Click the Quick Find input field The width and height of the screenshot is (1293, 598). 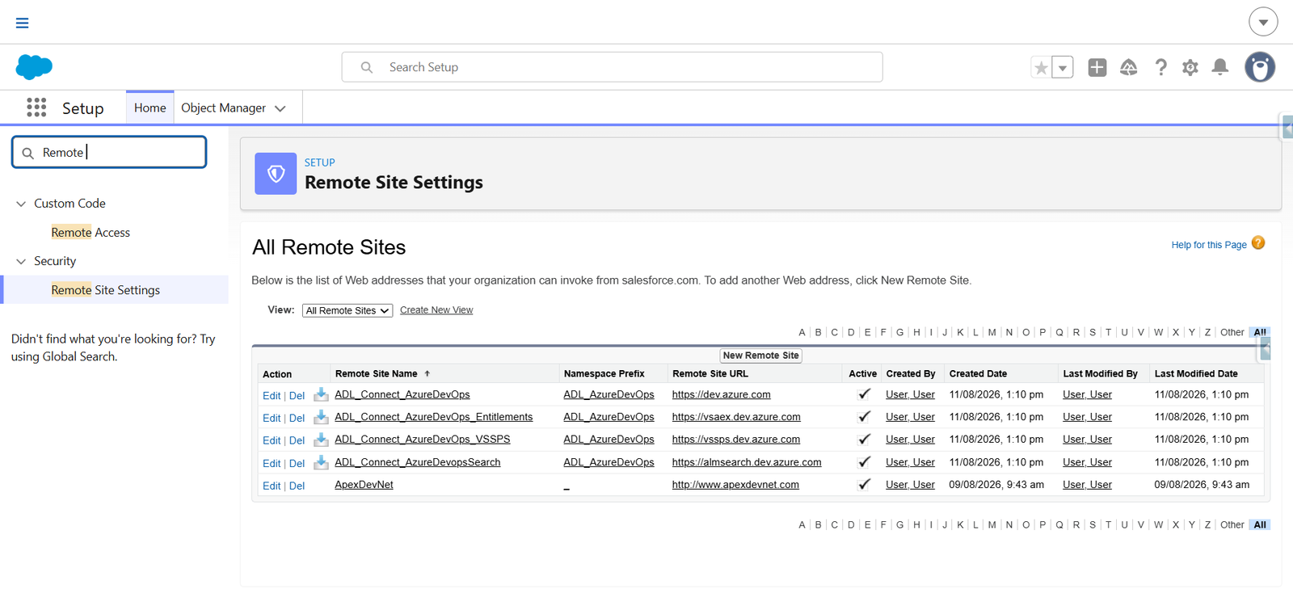pyautogui.click(x=109, y=152)
